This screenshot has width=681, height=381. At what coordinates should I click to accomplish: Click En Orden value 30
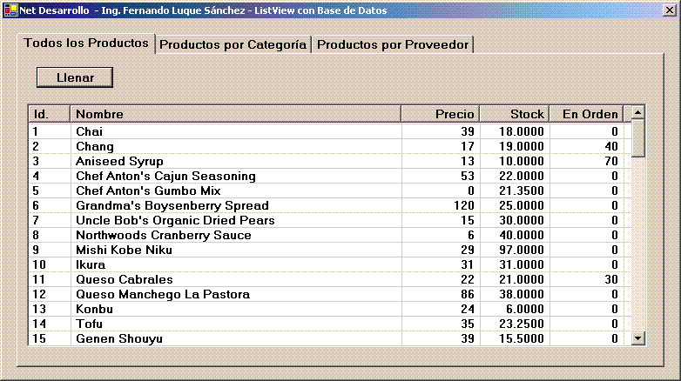[611, 279]
